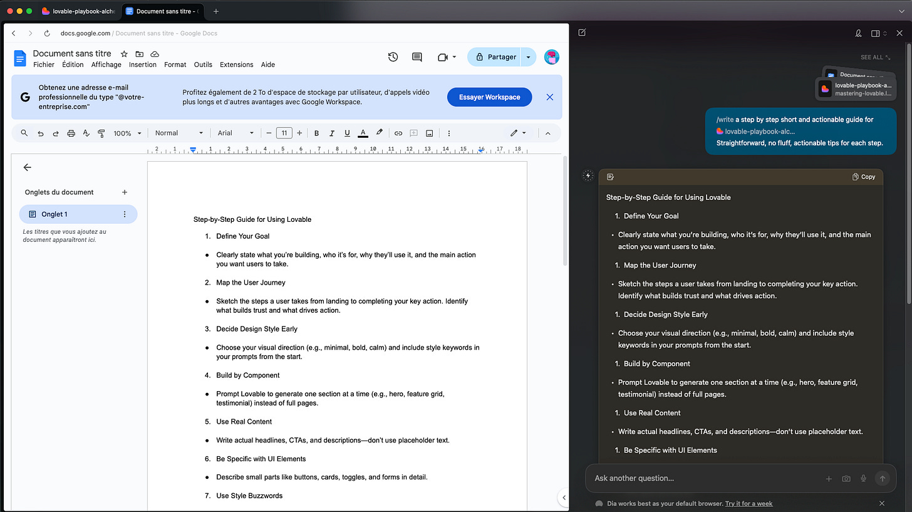
Task: Open the Affichage menu
Action: point(106,65)
